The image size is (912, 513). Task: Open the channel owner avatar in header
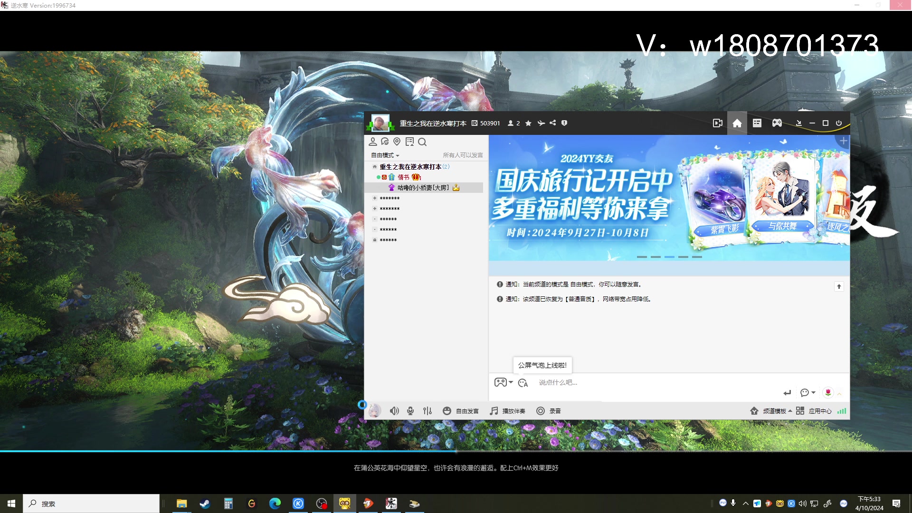tap(380, 123)
